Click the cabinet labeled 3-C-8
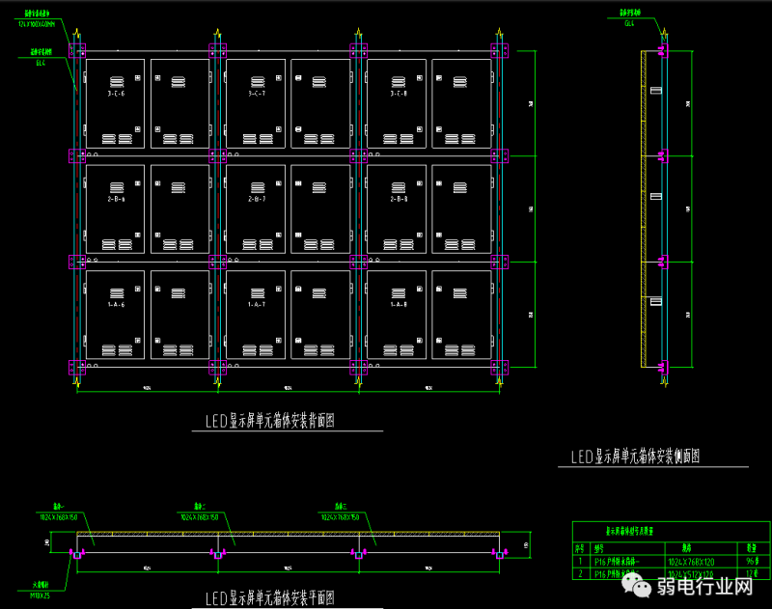772x609 pixels. click(x=397, y=102)
